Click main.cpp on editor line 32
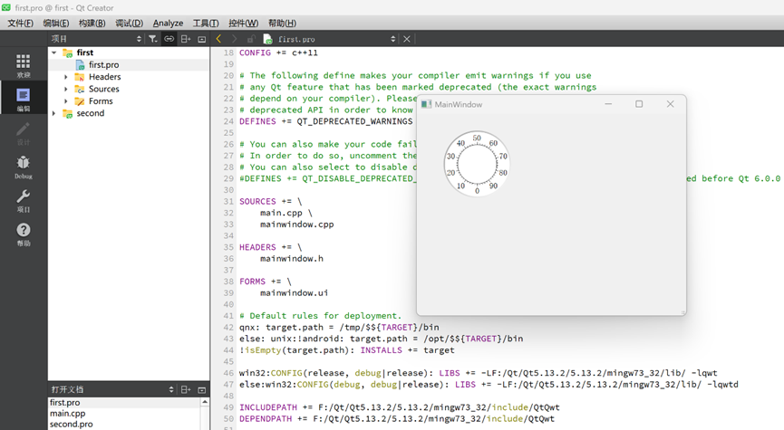Viewport: 784px width, 430px height. click(281, 214)
